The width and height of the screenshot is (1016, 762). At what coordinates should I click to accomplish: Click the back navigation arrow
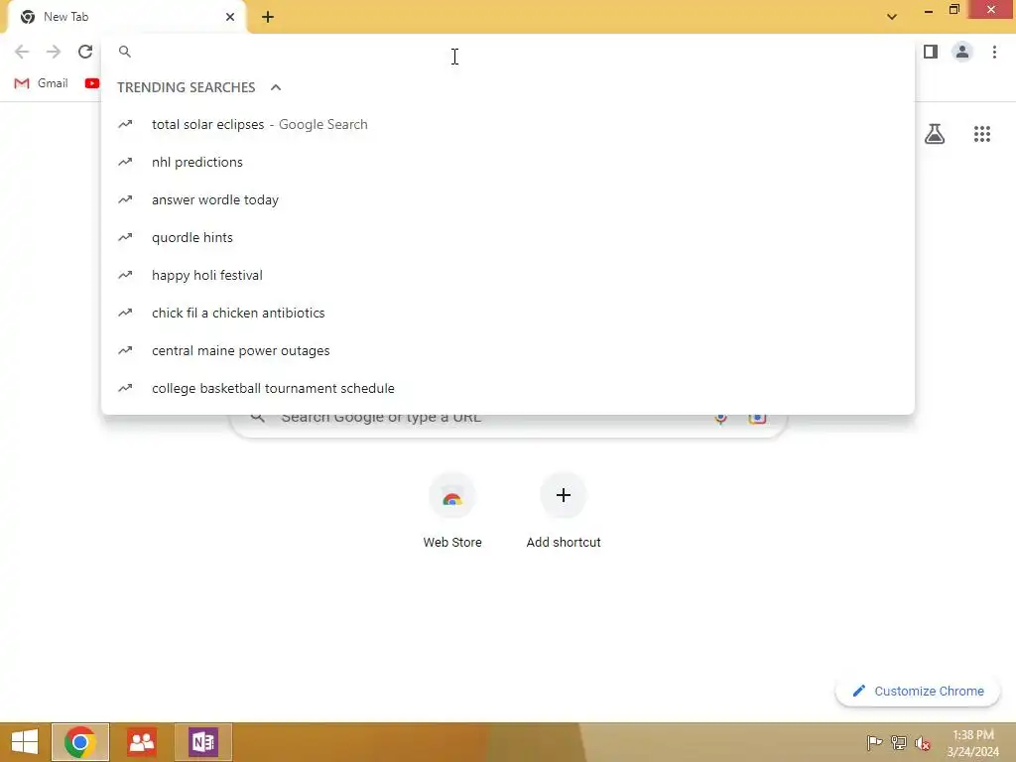tap(22, 52)
